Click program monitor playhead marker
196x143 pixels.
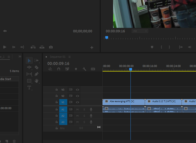[x=107, y=38]
